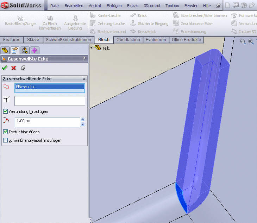Viewport: 257px width, 223px height.
Task: Enable Schweißnahtsymbol hinzufügen checkbox
Action: [5, 140]
